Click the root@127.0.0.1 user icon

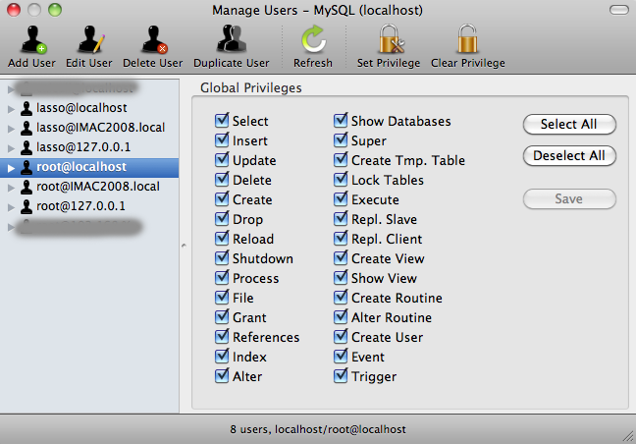(26, 206)
